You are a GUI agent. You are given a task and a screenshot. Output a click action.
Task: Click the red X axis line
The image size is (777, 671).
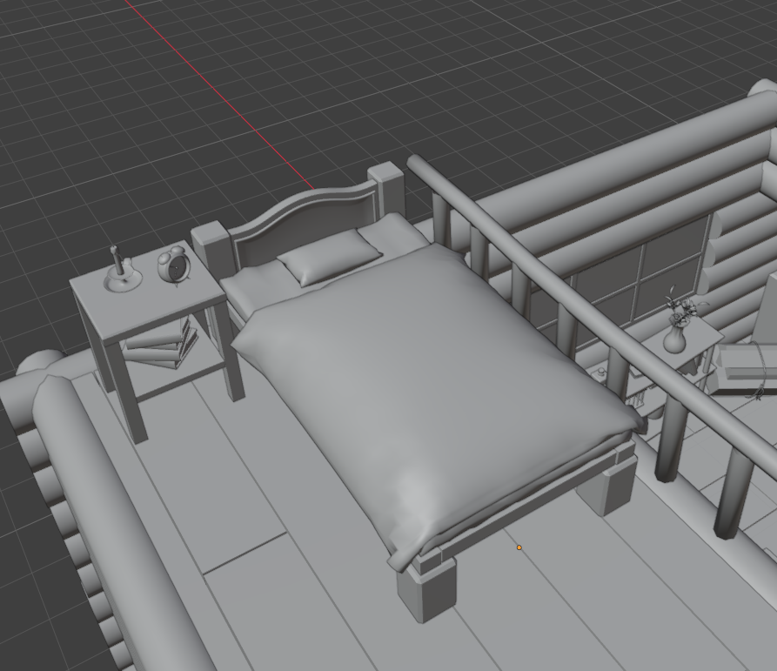(220, 96)
